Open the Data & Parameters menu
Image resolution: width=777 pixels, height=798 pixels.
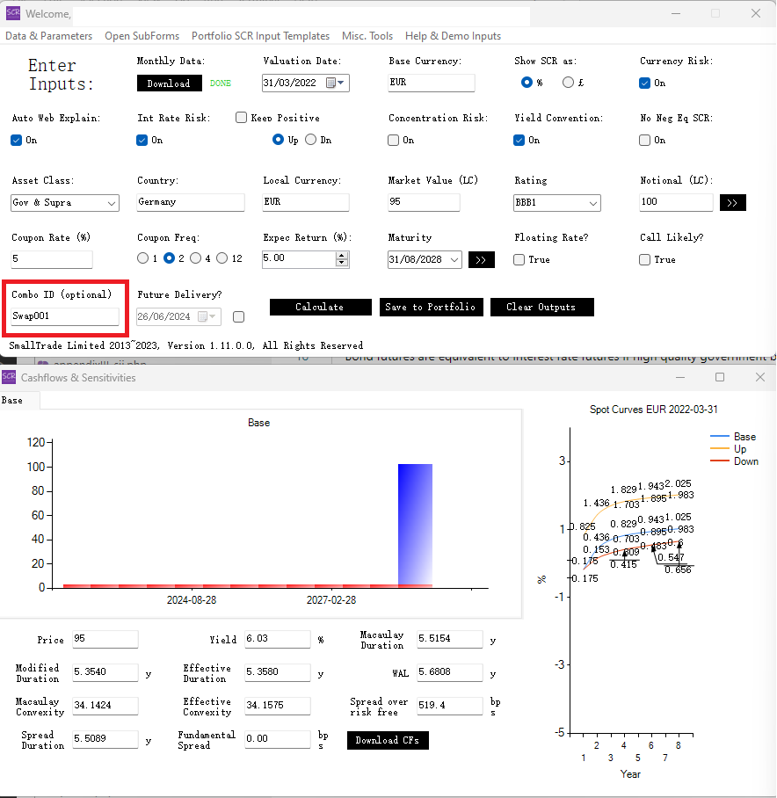pos(48,36)
